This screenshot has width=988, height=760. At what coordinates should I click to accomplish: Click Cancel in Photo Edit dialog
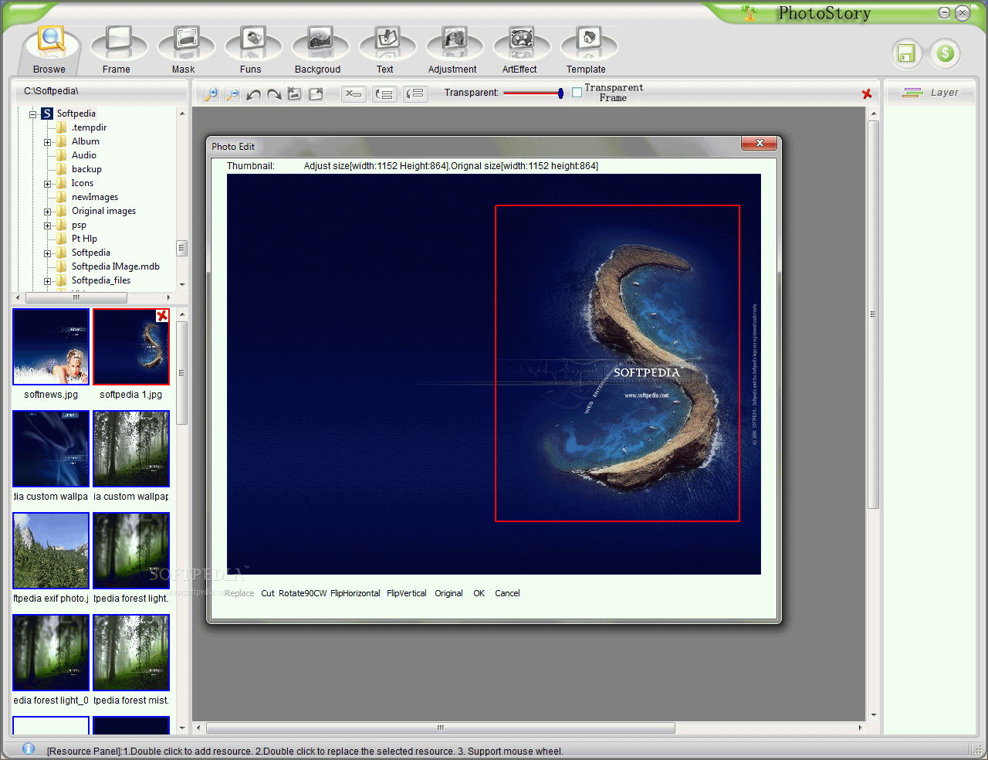pos(507,593)
